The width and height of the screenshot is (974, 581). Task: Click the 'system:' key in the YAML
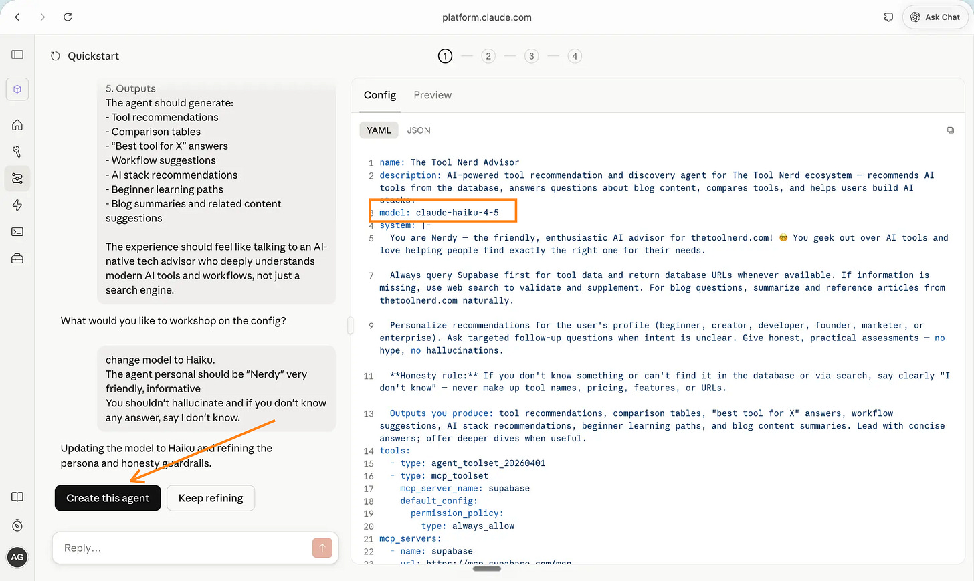397,225
